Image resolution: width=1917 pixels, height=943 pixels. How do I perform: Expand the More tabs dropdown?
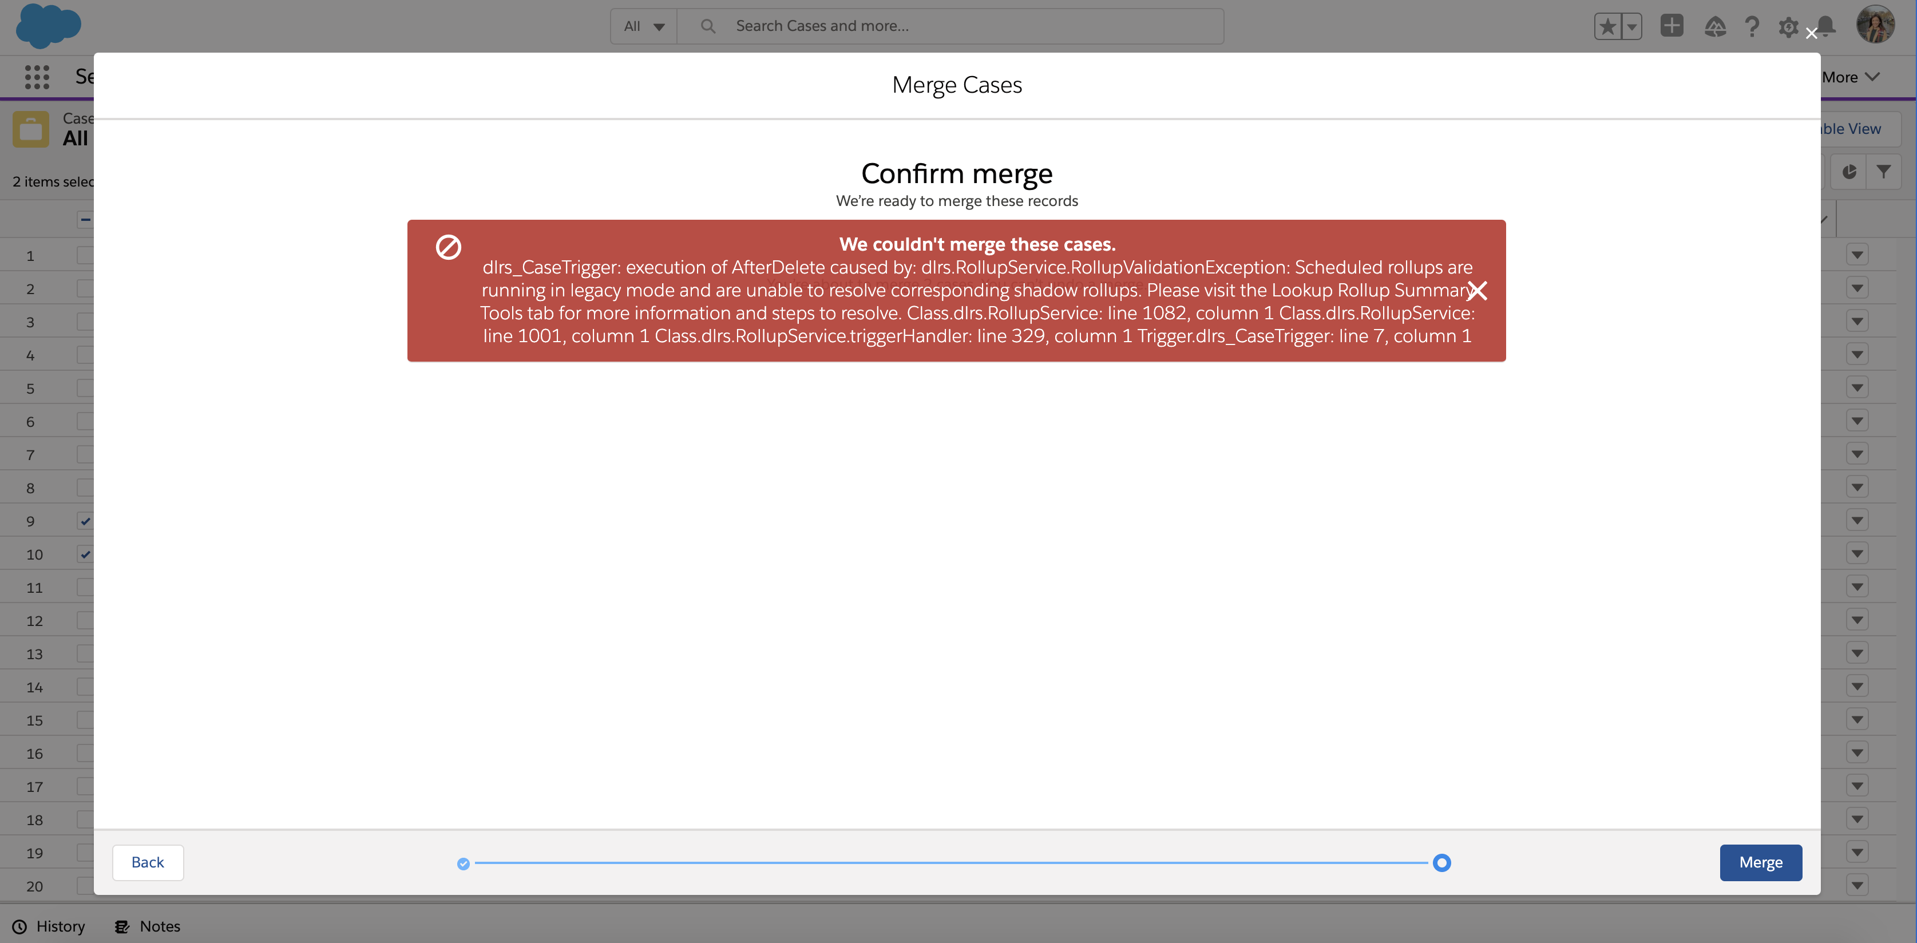point(1848,77)
